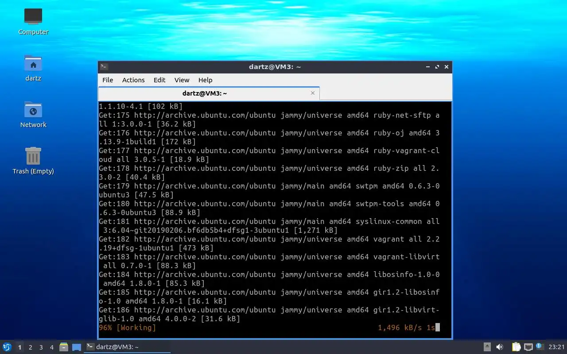Switch to workspace 3 in pager
The width and height of the screenshot is (567, 354).
pos(41,347)
